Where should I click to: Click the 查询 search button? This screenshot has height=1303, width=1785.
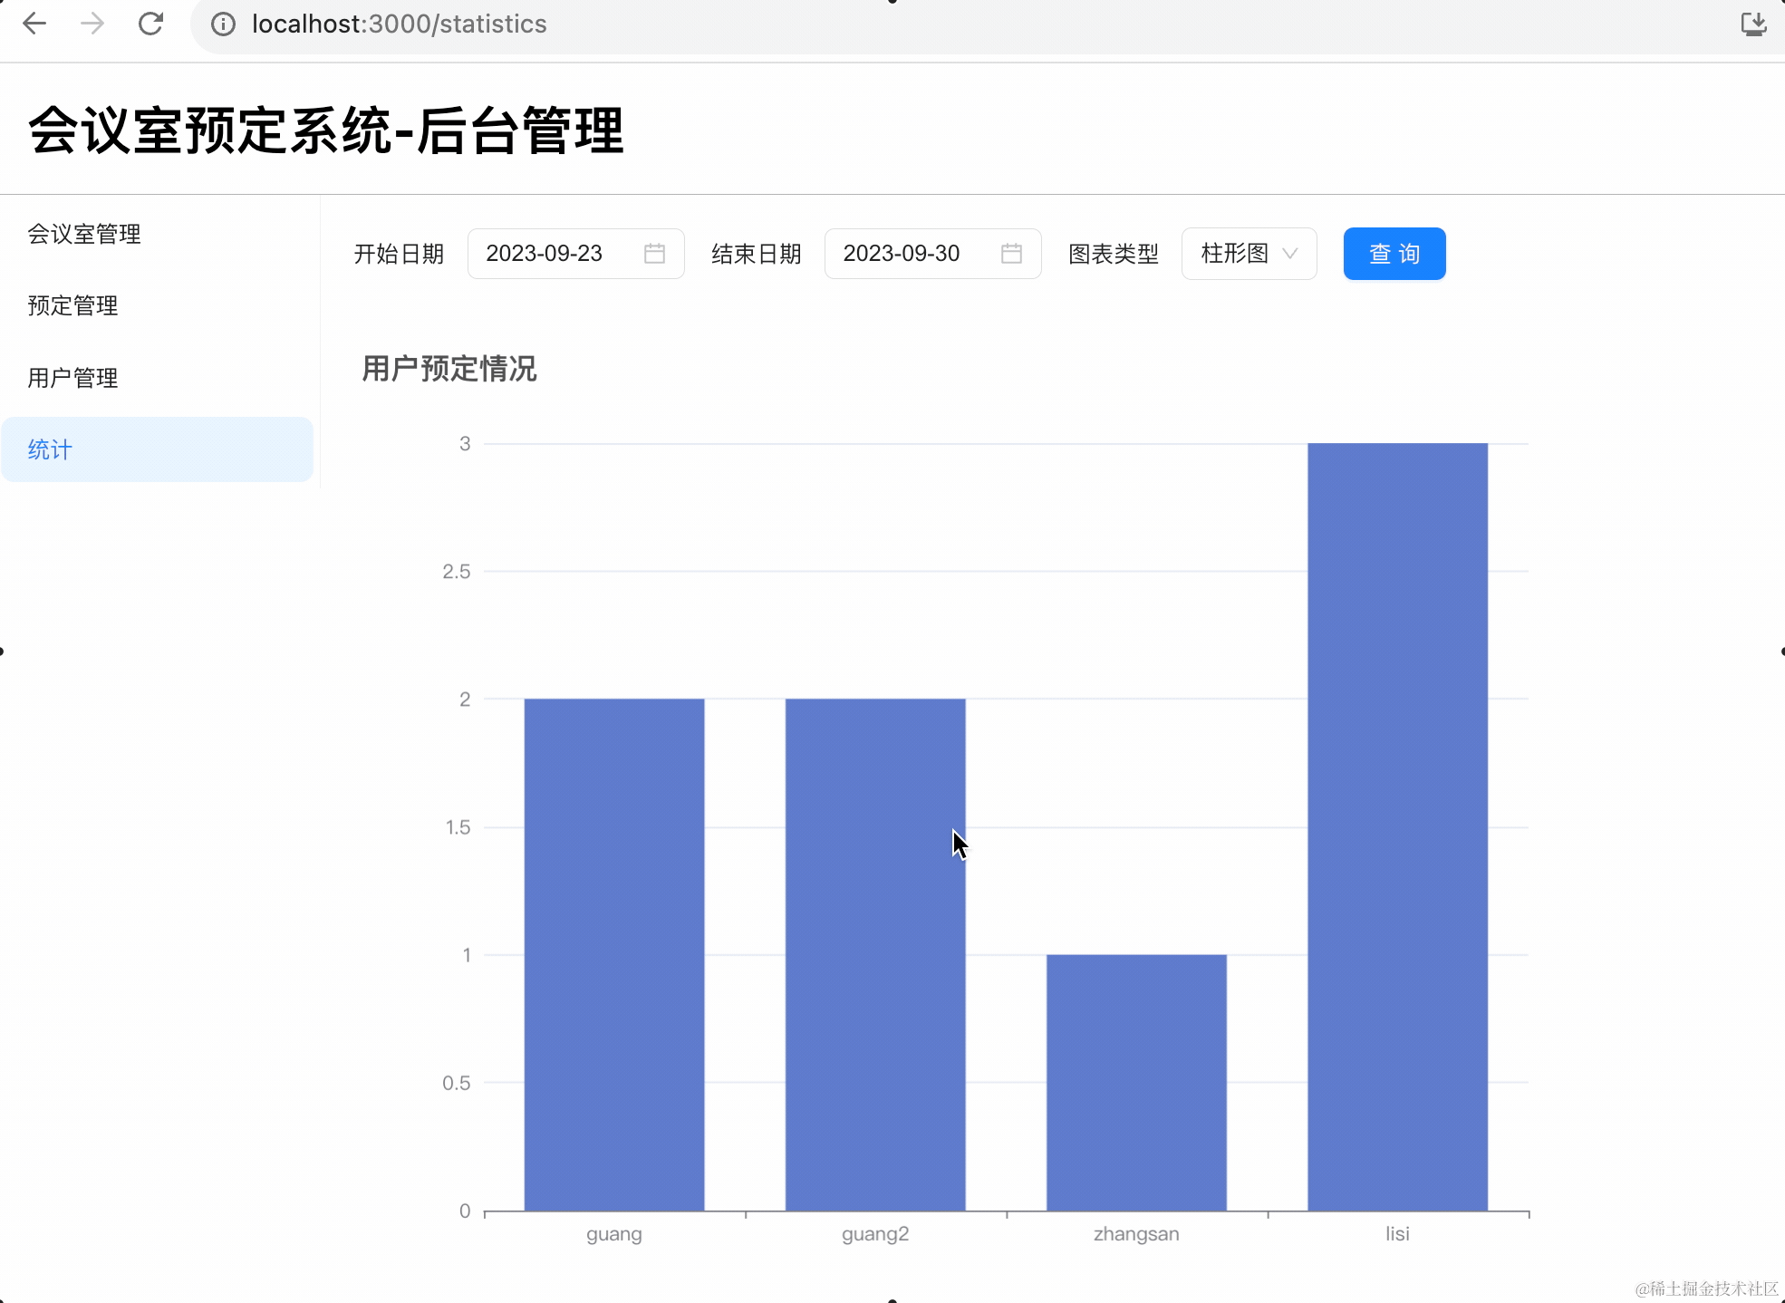(x=1394, y=254)
